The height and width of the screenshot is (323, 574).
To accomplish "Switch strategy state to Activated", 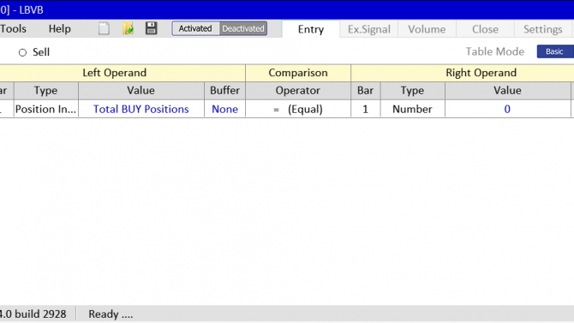I will [x=195, y=28].
